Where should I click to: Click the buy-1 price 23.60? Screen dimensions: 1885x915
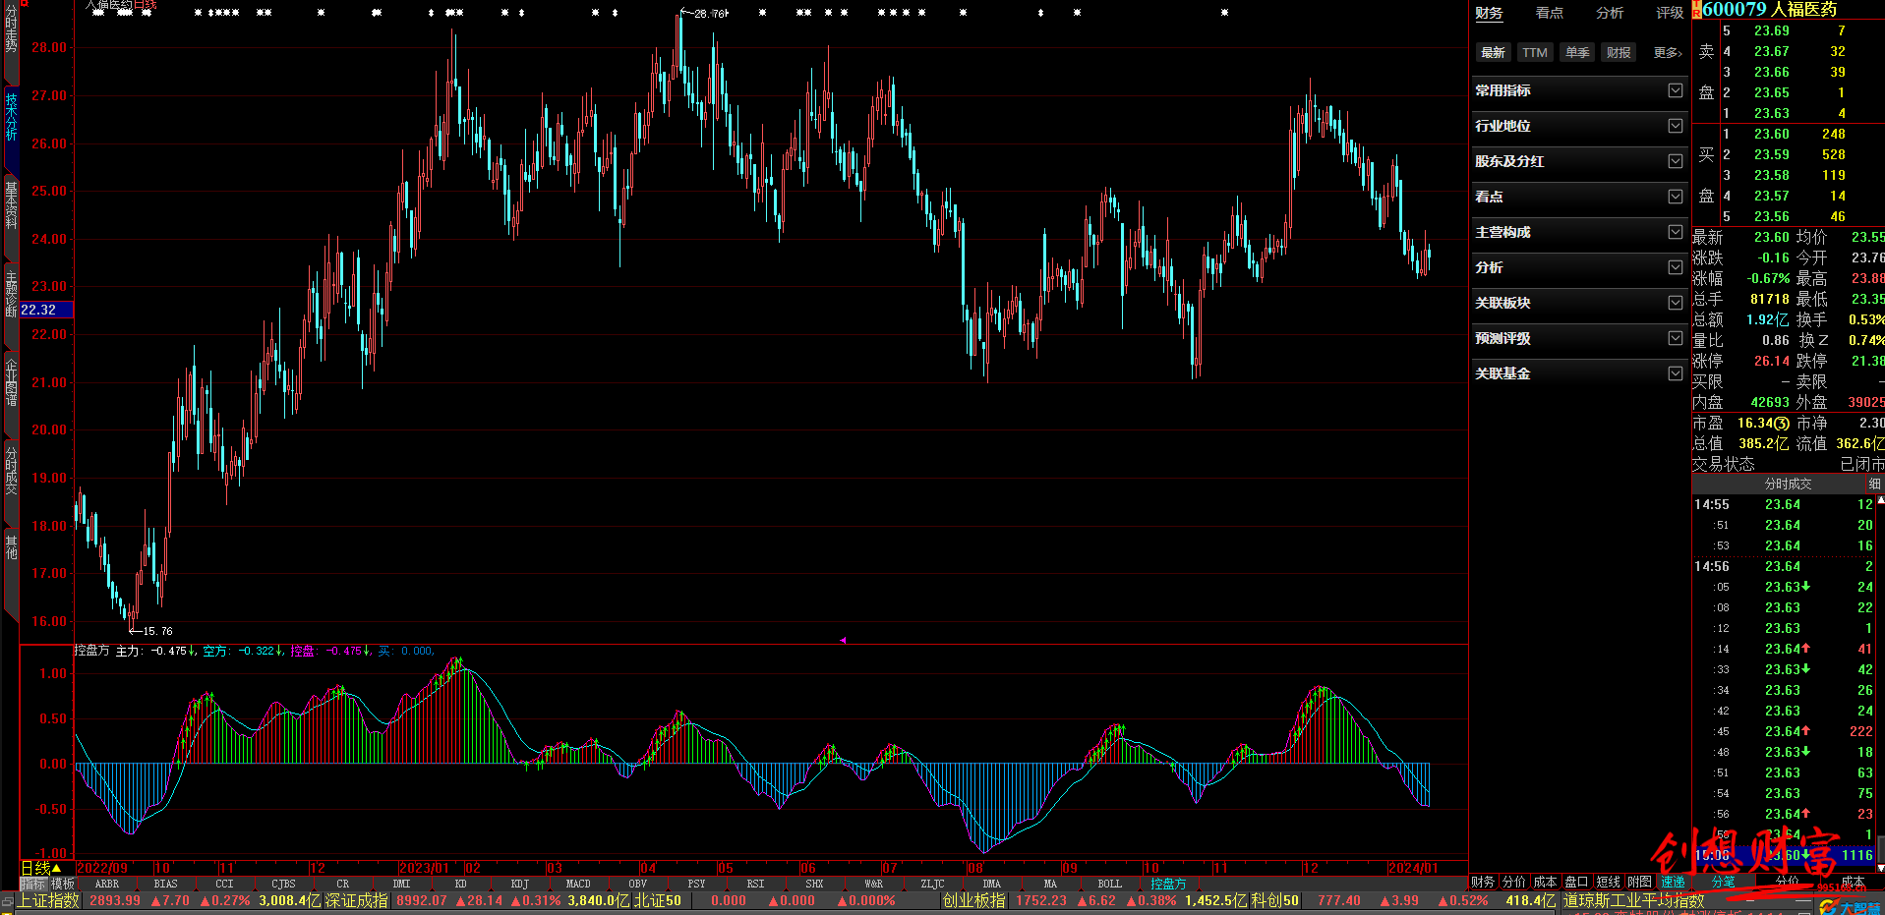pos(1772,134)
